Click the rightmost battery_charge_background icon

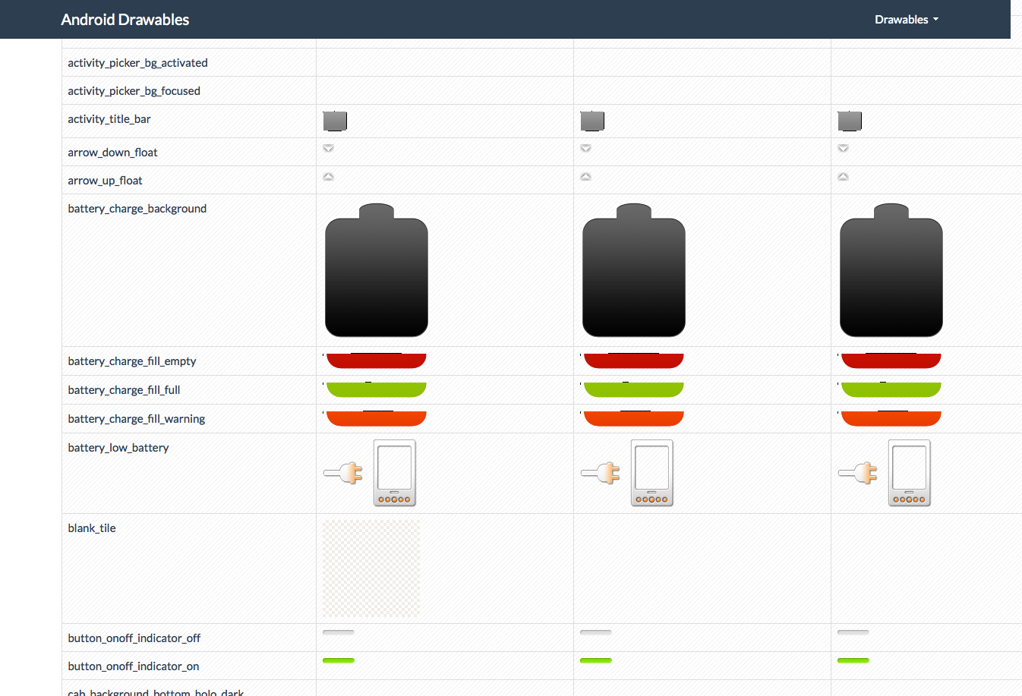[891, 270]
